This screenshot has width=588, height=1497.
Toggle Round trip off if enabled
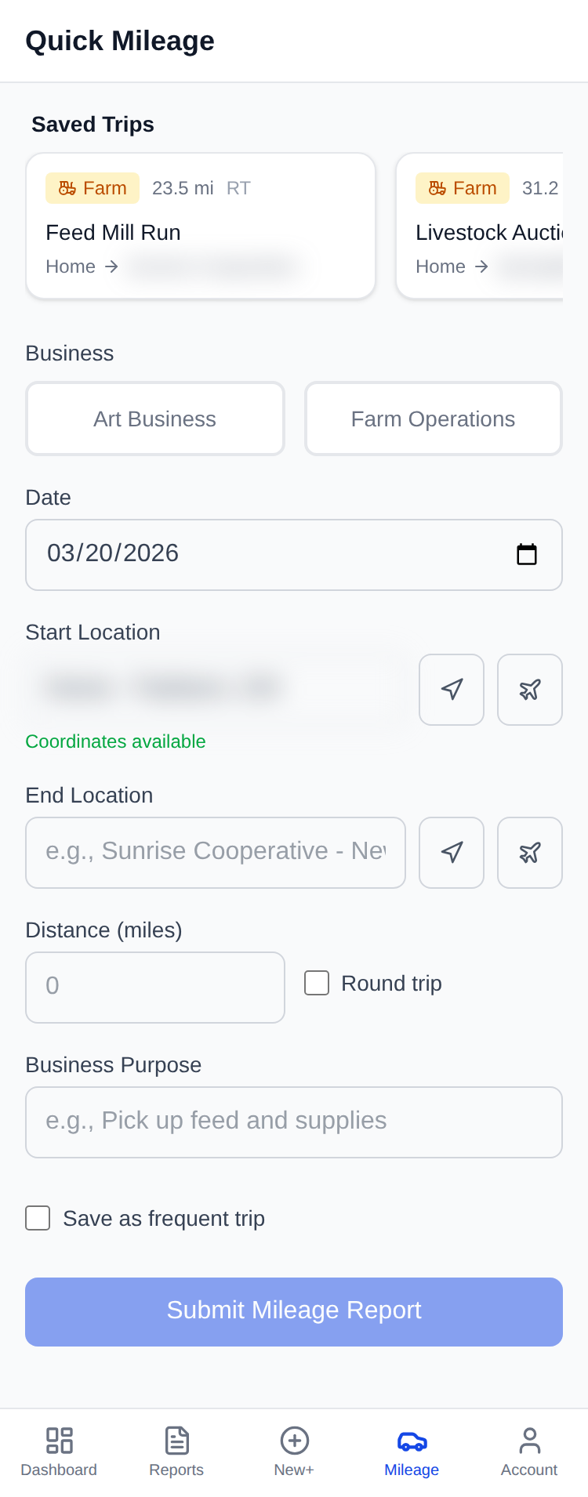click(x=317, y=982)
